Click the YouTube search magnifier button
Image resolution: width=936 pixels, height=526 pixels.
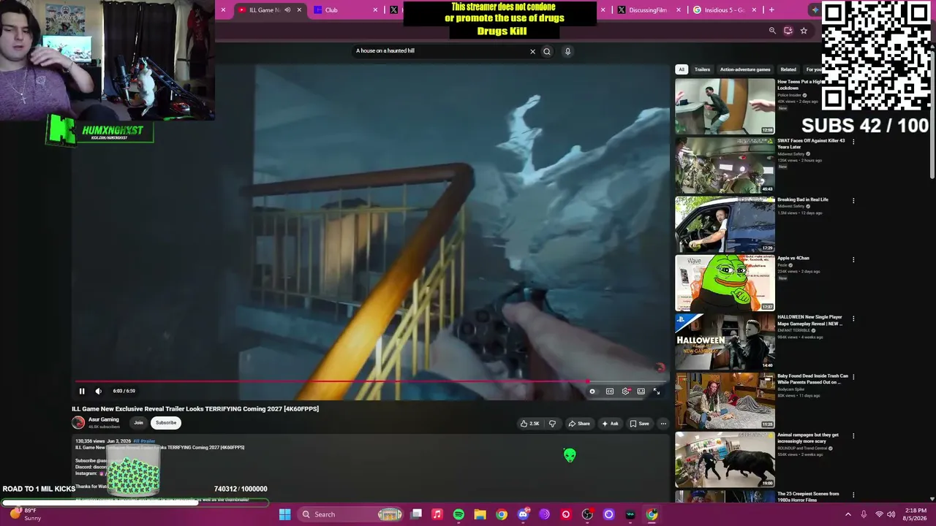pos(546,51)
